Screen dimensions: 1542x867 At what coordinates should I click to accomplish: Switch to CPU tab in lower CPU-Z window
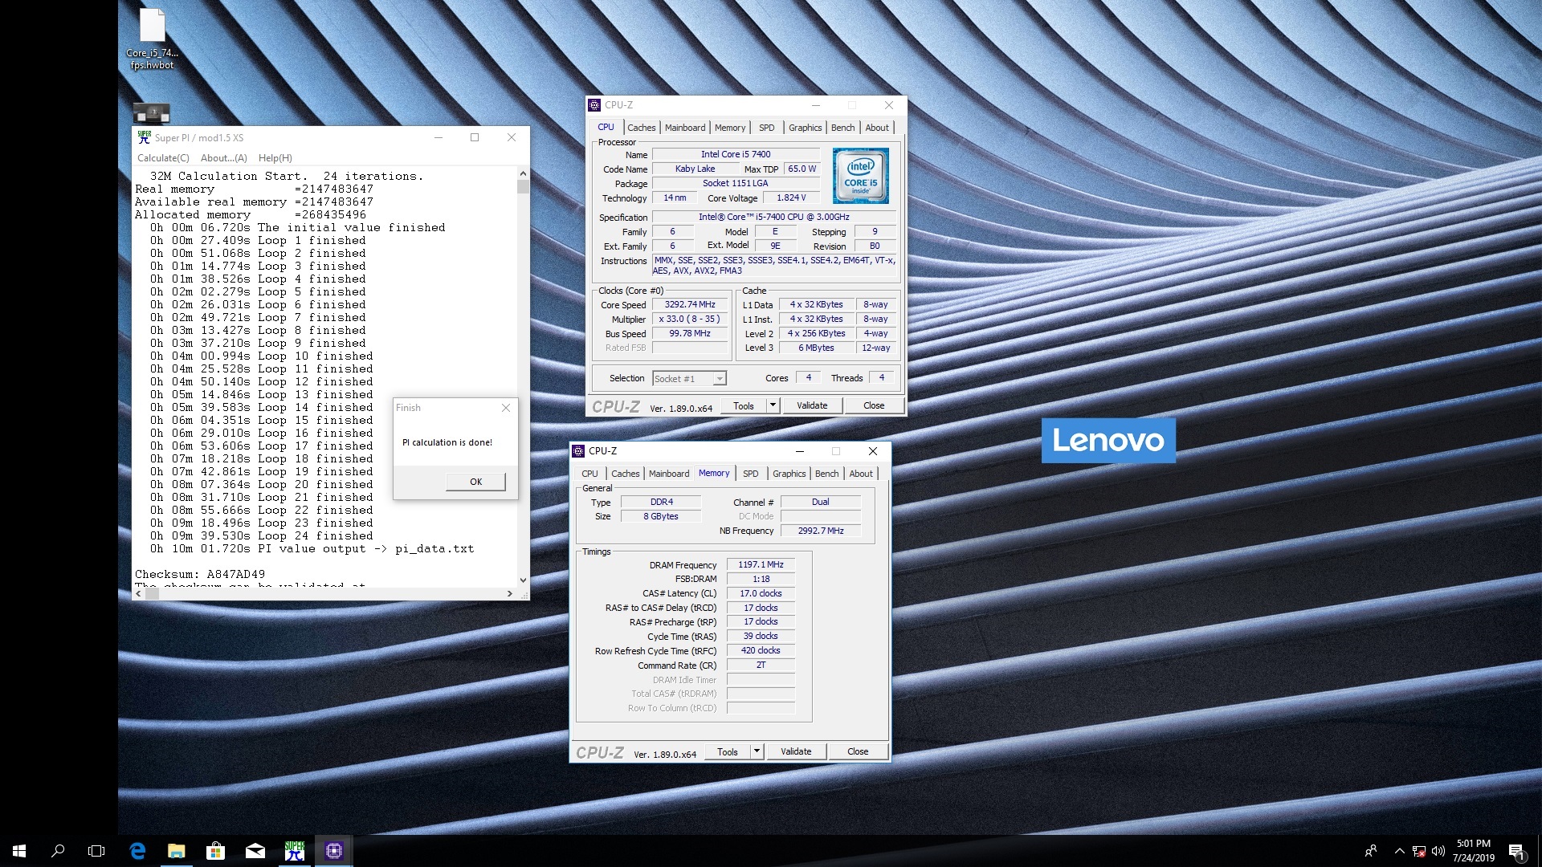coord(589,474)
